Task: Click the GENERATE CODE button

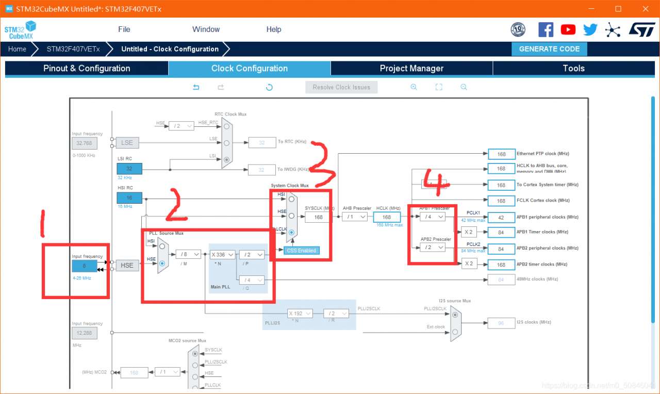Action: 549,49
